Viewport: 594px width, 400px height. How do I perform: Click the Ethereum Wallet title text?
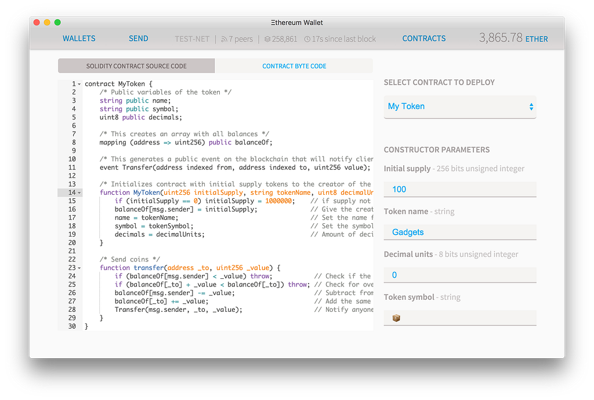pyautogui.click(x=297, y=23)
